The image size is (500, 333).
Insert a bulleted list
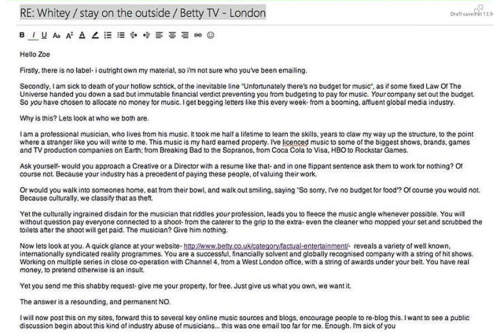point(121,35)
